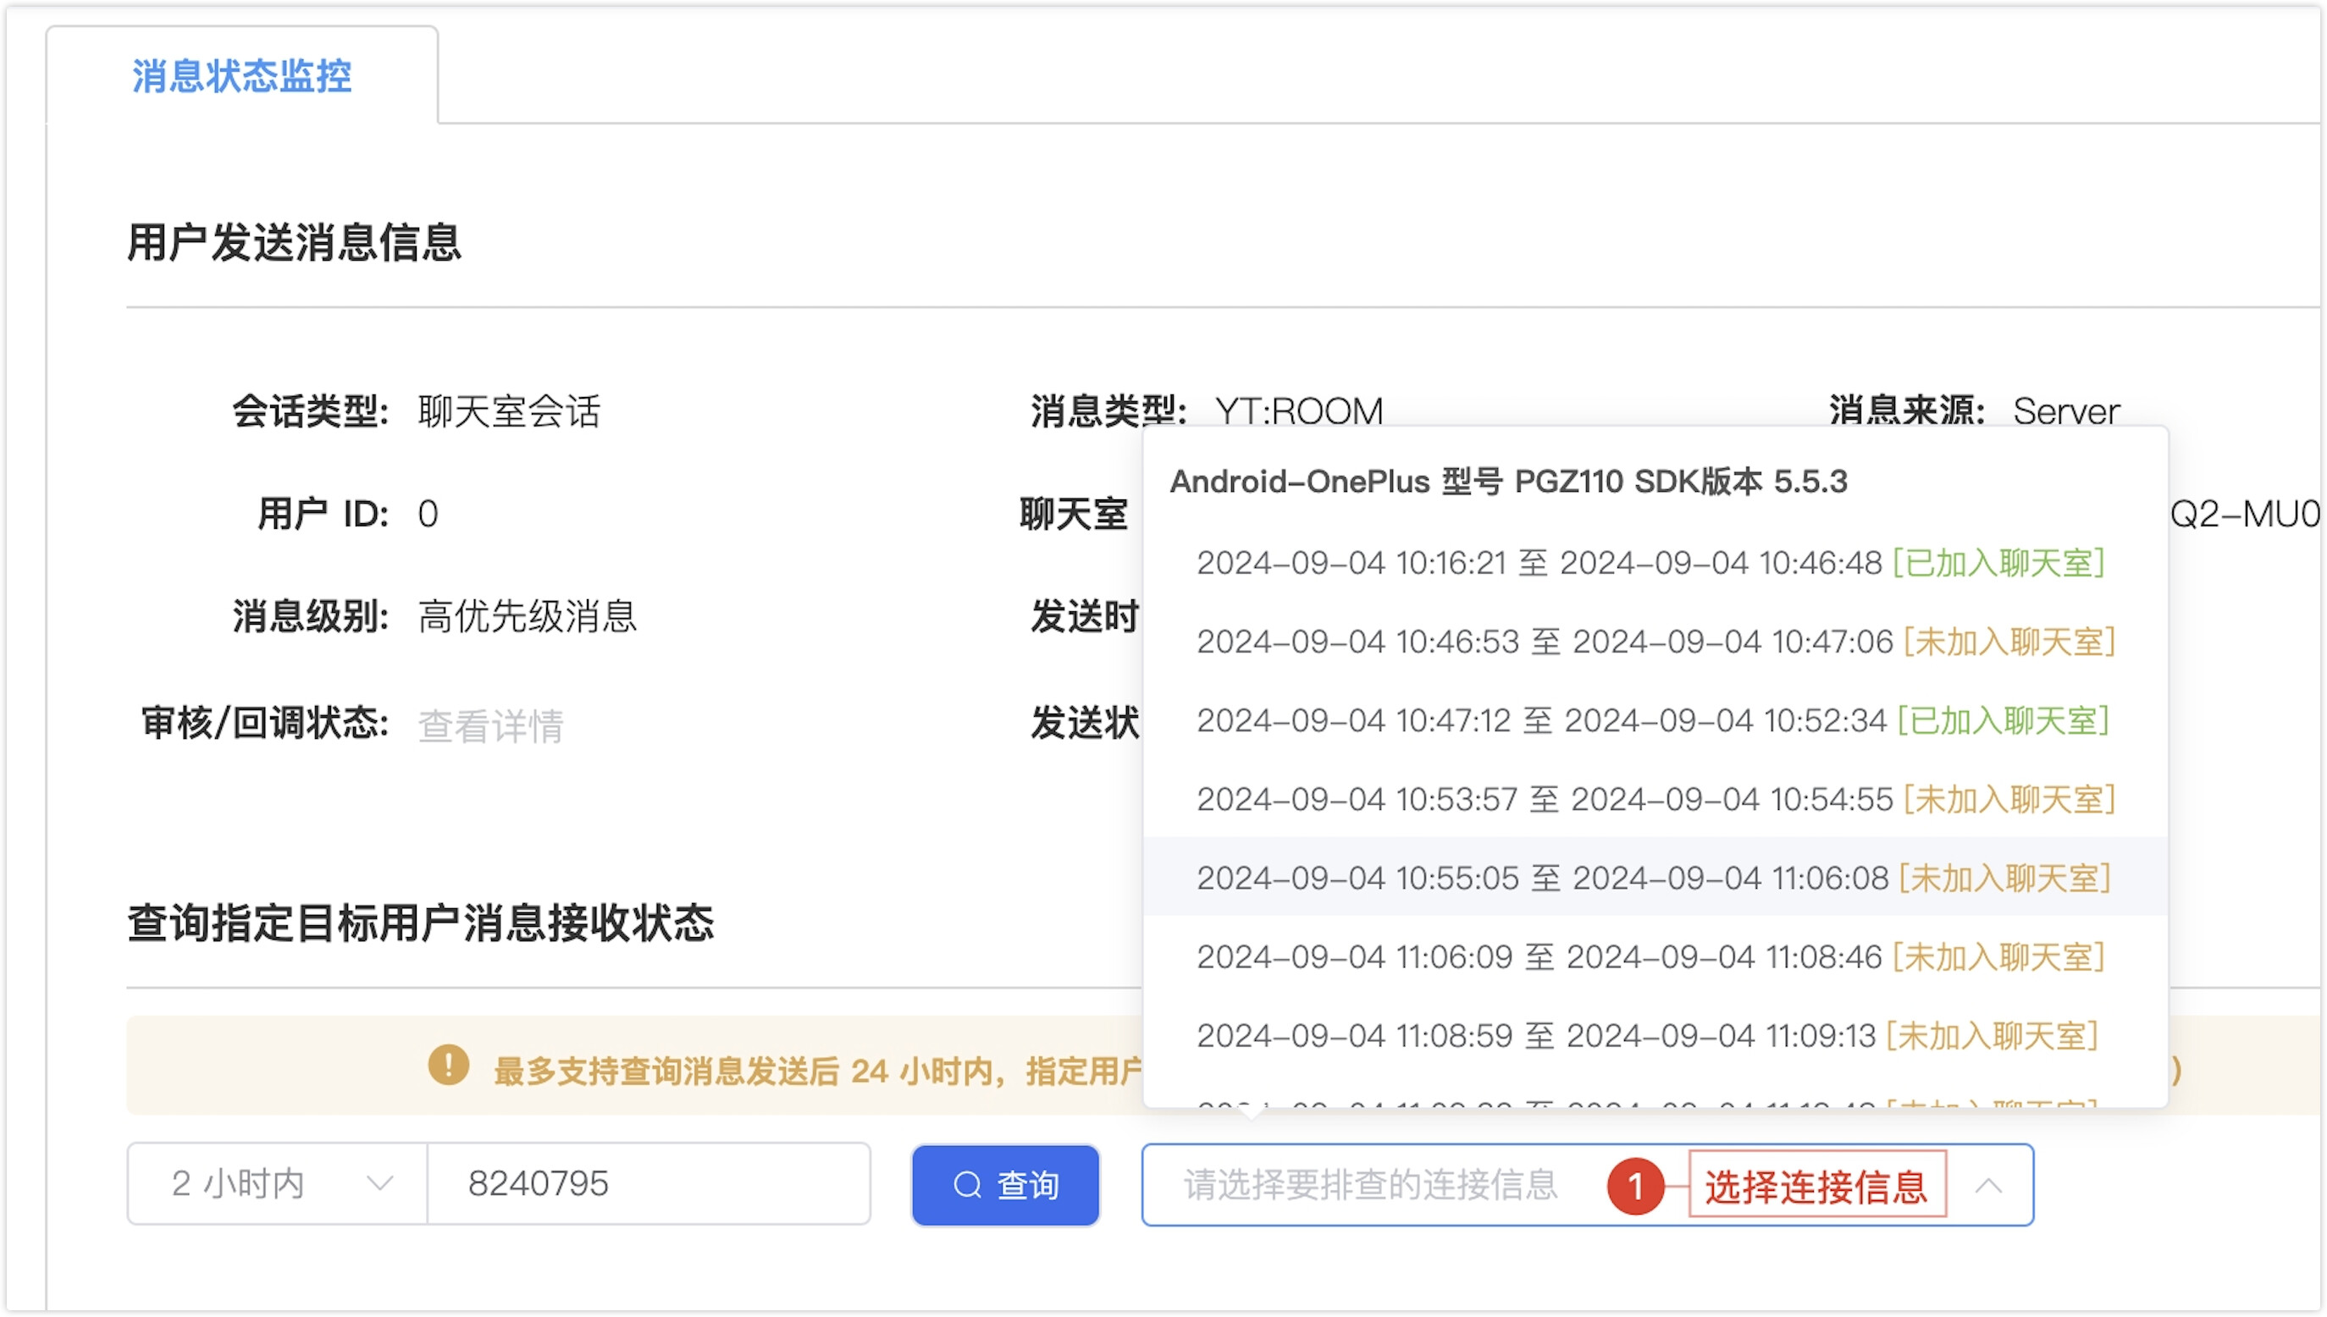Click the 选择连接信息 annotation label

[1816, 1186]
